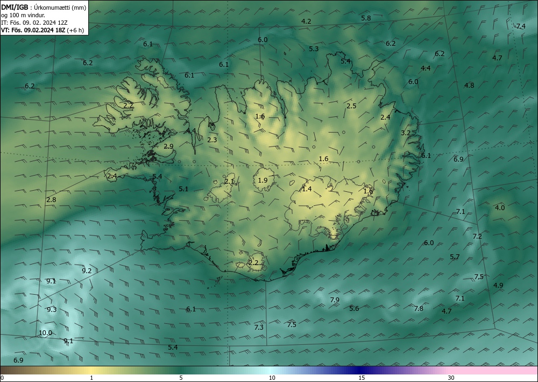Click the 9.3 precipitation value
Viewport: 538px width, 382px height.
[52, 310]
